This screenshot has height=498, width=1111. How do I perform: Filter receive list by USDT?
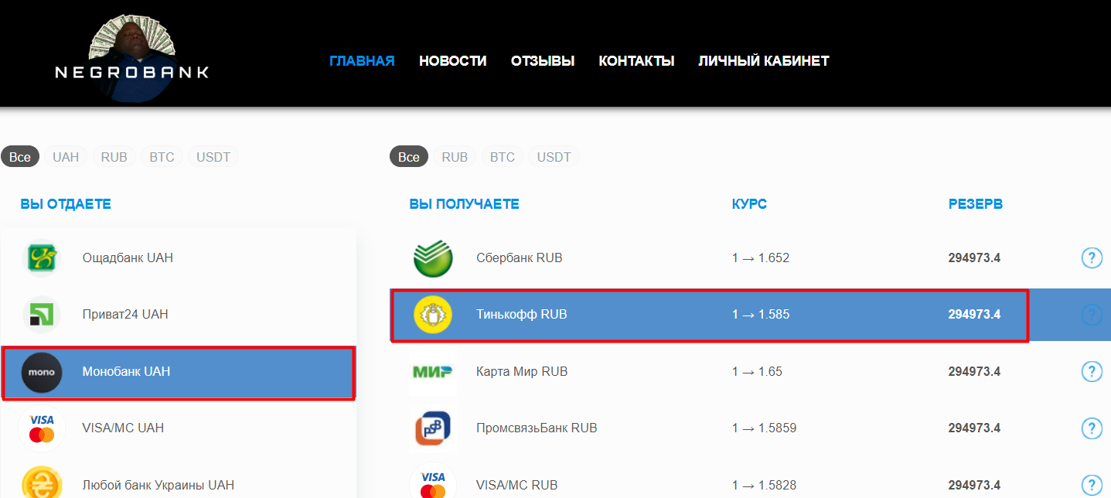pos(554,157)
